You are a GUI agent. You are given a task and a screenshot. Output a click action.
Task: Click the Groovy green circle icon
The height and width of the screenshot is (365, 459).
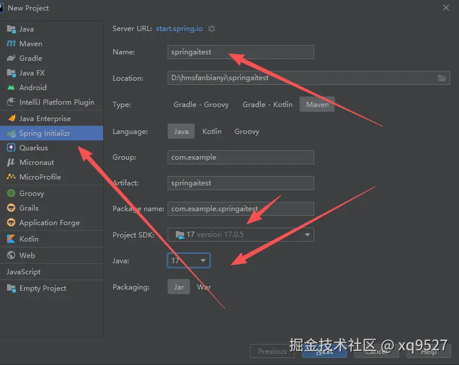click(11, 193)
